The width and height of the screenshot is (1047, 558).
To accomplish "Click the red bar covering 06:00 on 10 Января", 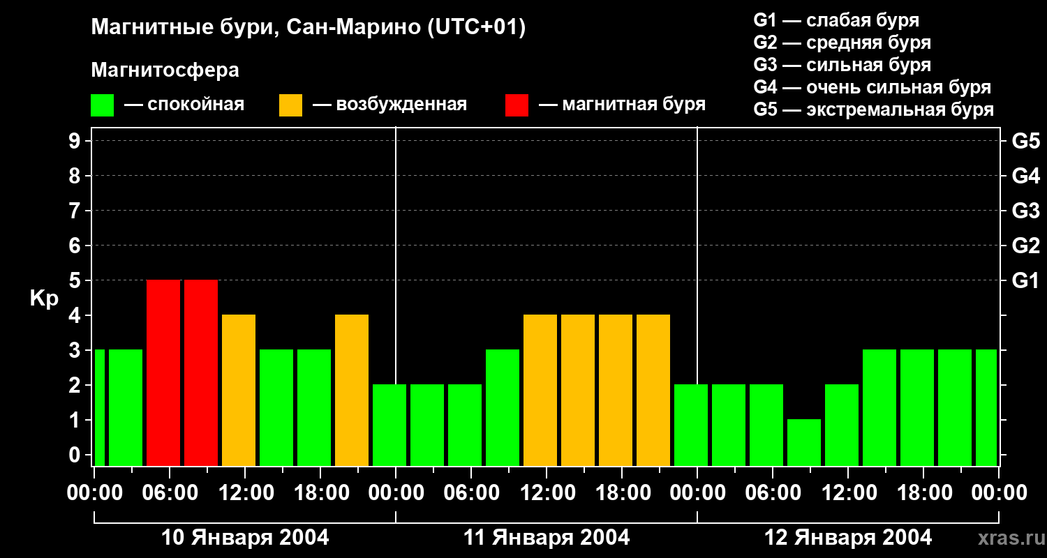I will point(163,372).
